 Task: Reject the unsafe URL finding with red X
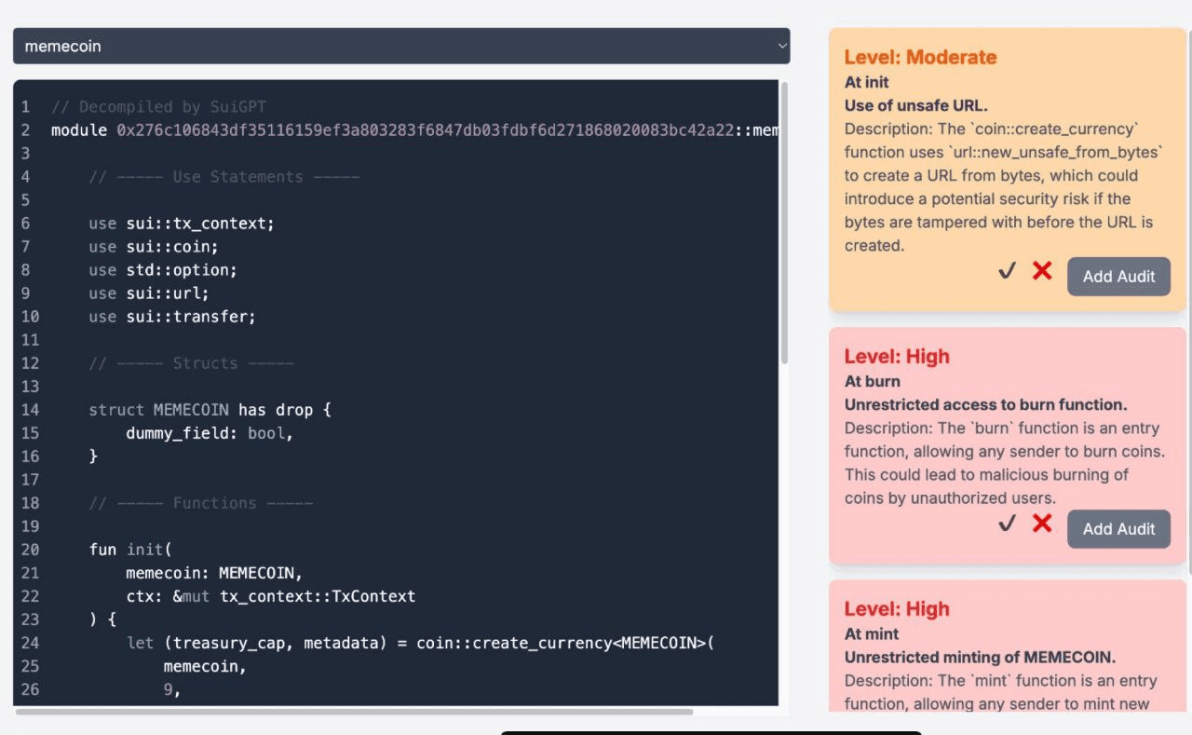pos(1042,271)
